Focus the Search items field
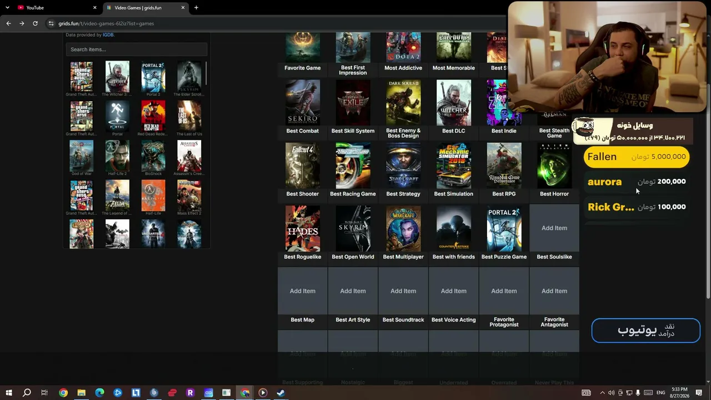The image size is (711, 400). point(136,49)
